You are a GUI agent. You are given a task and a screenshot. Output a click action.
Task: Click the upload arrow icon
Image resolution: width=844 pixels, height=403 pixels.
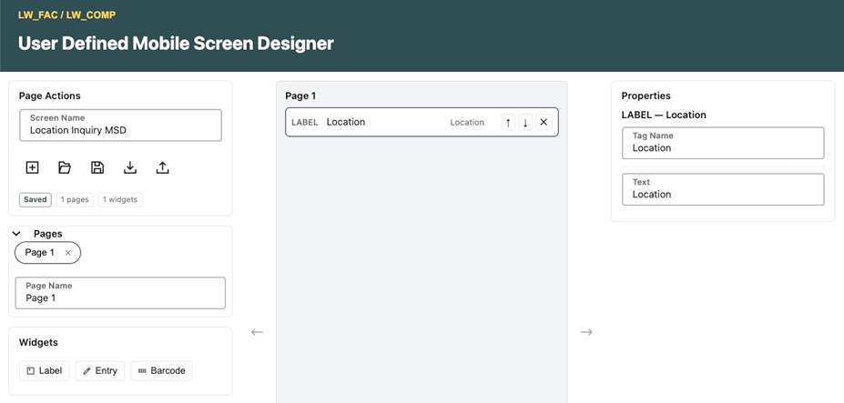163,167
